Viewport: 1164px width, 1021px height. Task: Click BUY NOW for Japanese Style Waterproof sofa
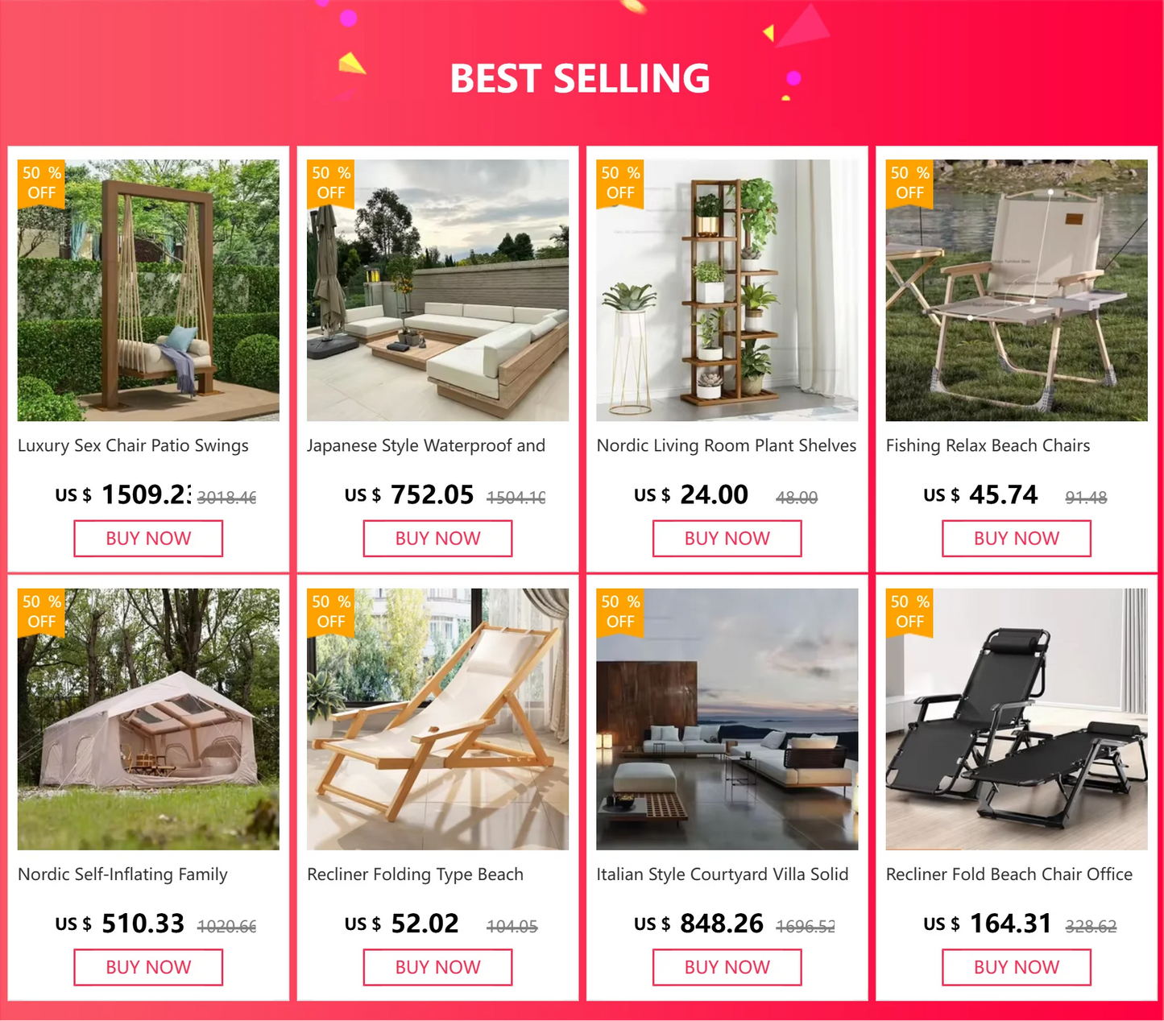(437, 538)
